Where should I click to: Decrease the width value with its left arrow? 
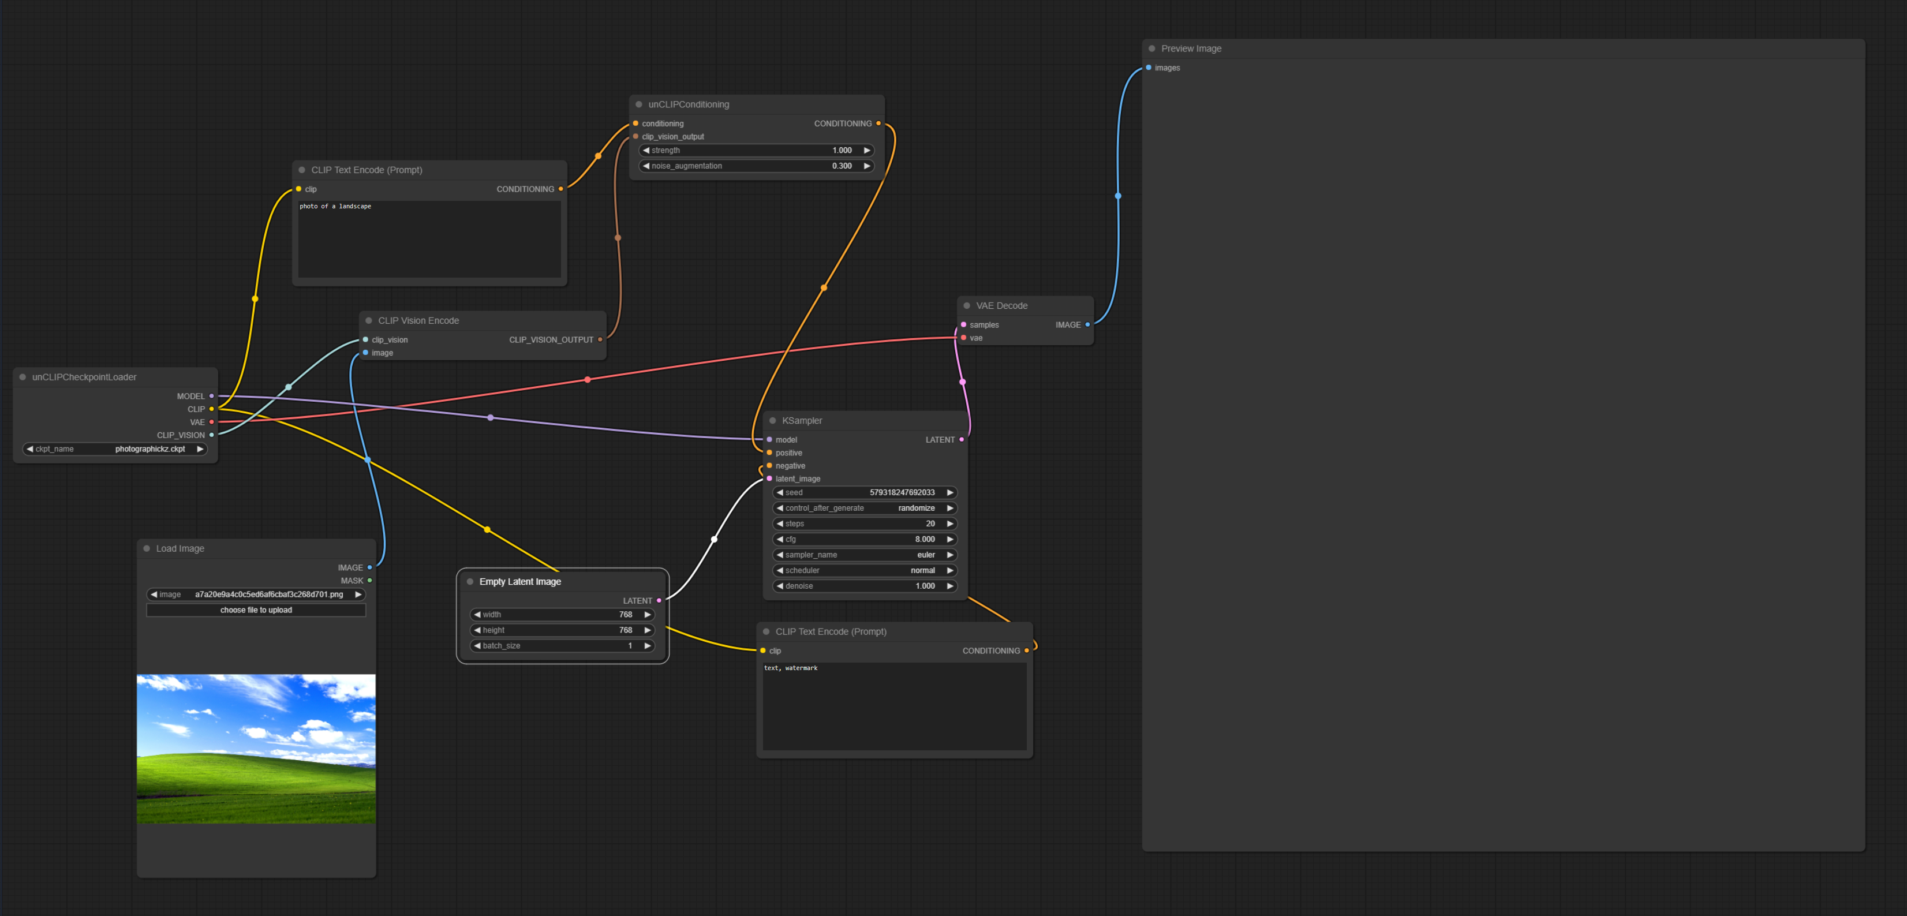pos(477,615)
